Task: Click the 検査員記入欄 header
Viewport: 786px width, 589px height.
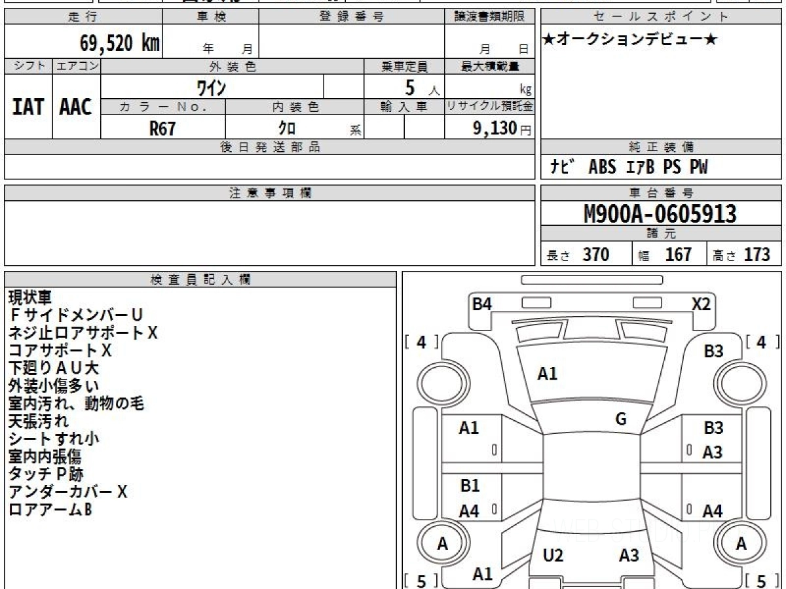Action: (x=200, y=279)
